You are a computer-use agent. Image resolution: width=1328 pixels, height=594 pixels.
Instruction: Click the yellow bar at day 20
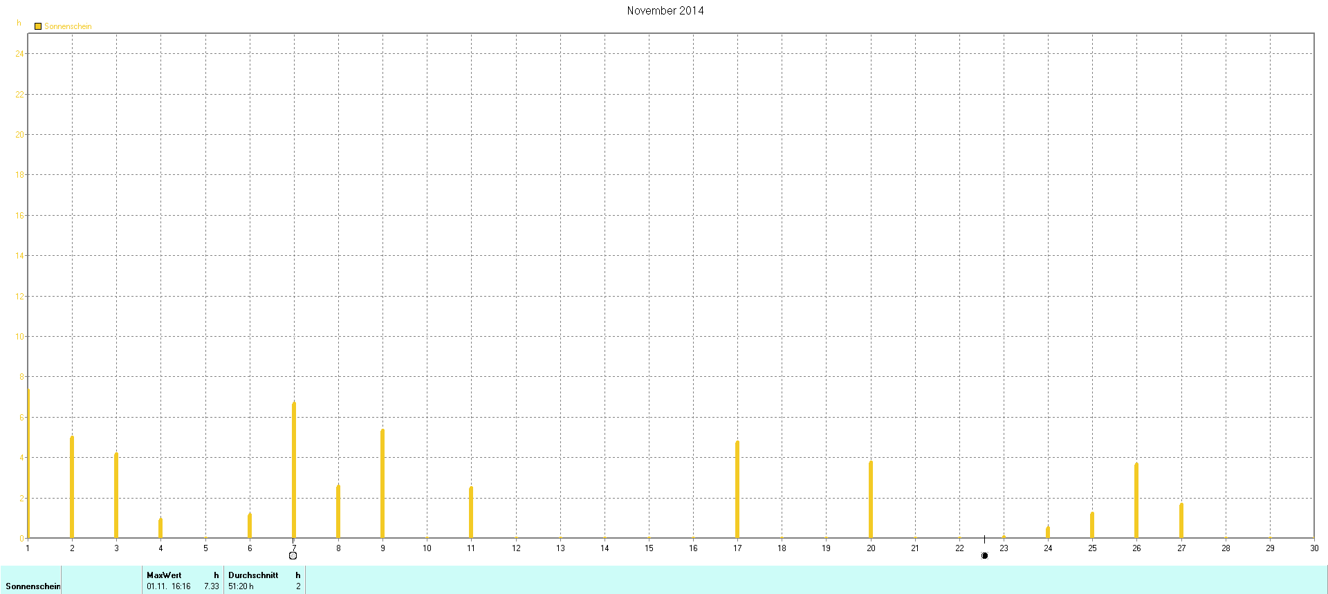click(x=871, y=499)
